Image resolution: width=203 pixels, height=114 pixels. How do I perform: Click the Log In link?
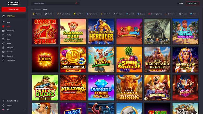pyautogui.click(x=180, y=3)
